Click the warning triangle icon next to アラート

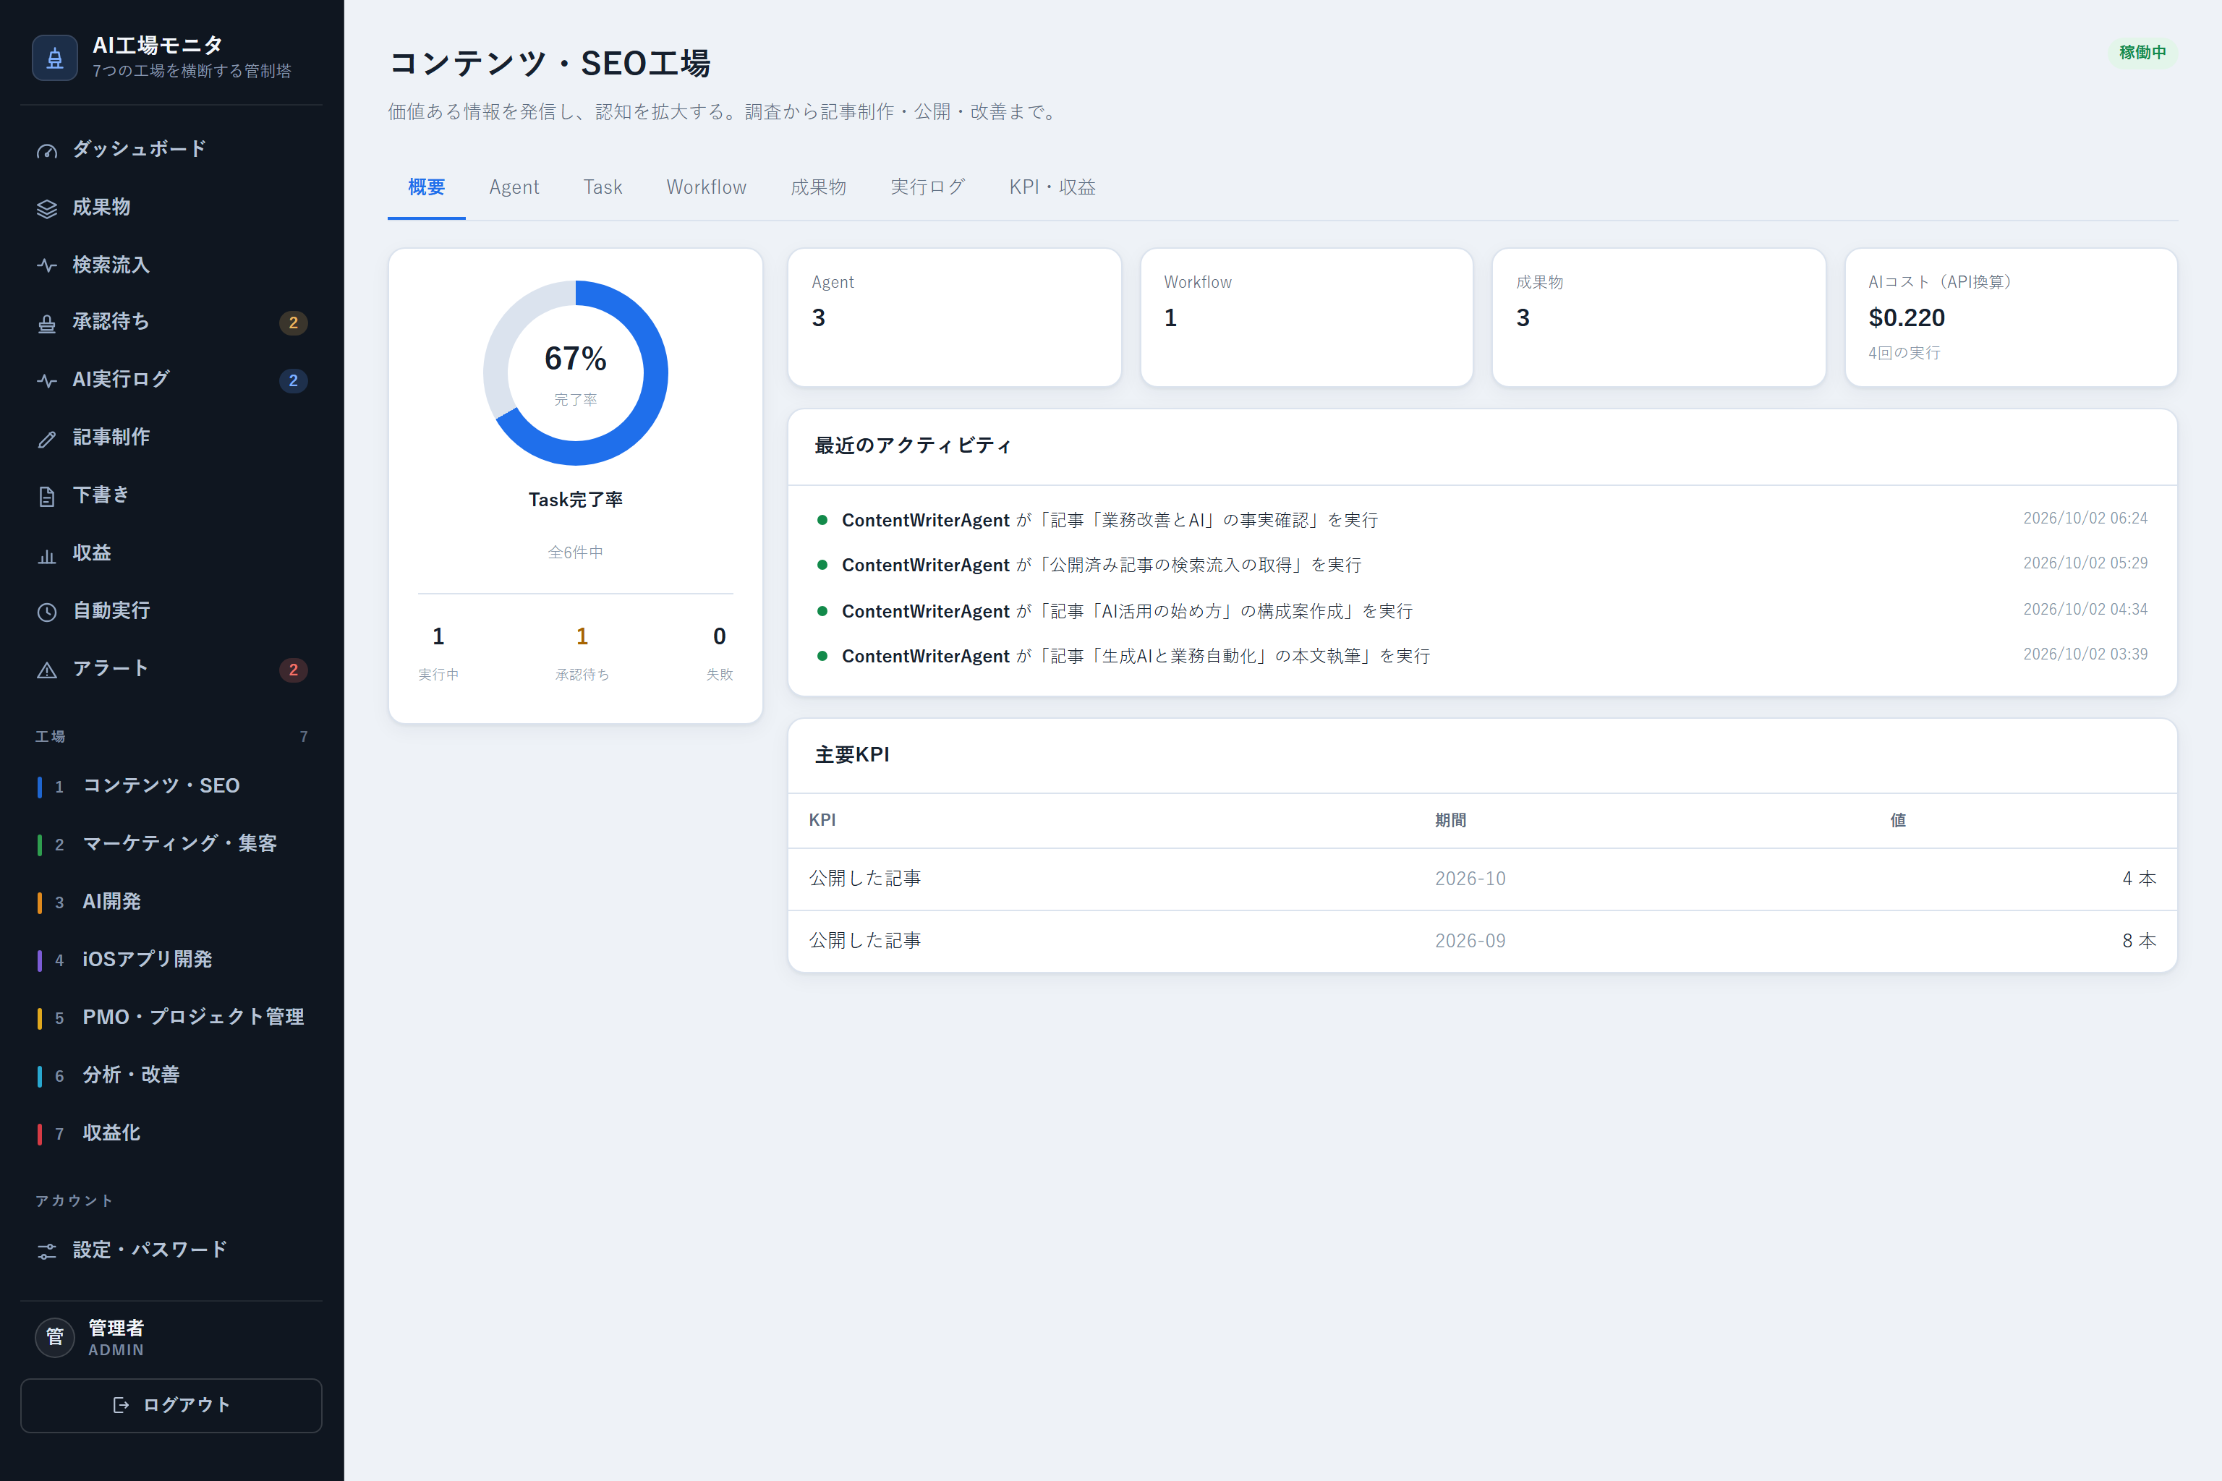(x=46, y=670)
